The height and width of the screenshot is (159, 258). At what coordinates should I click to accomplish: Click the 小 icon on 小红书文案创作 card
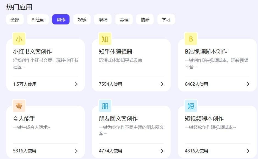(x=18, y=39)
